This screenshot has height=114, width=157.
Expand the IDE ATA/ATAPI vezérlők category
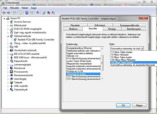(8, 54)
